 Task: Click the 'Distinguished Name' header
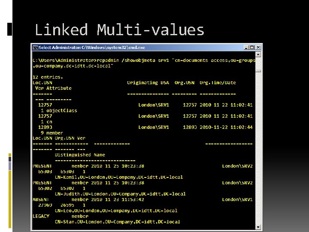coord(80,155)
